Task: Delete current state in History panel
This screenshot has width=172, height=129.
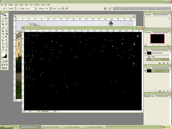Action: click(x=168, y=63)
